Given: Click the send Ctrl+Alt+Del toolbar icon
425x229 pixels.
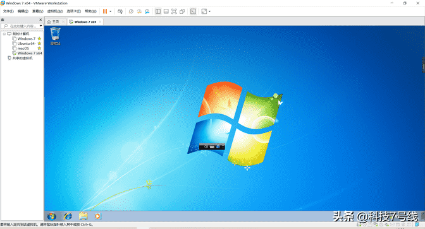Looking at the screenshot, I should tap(120, 11).
